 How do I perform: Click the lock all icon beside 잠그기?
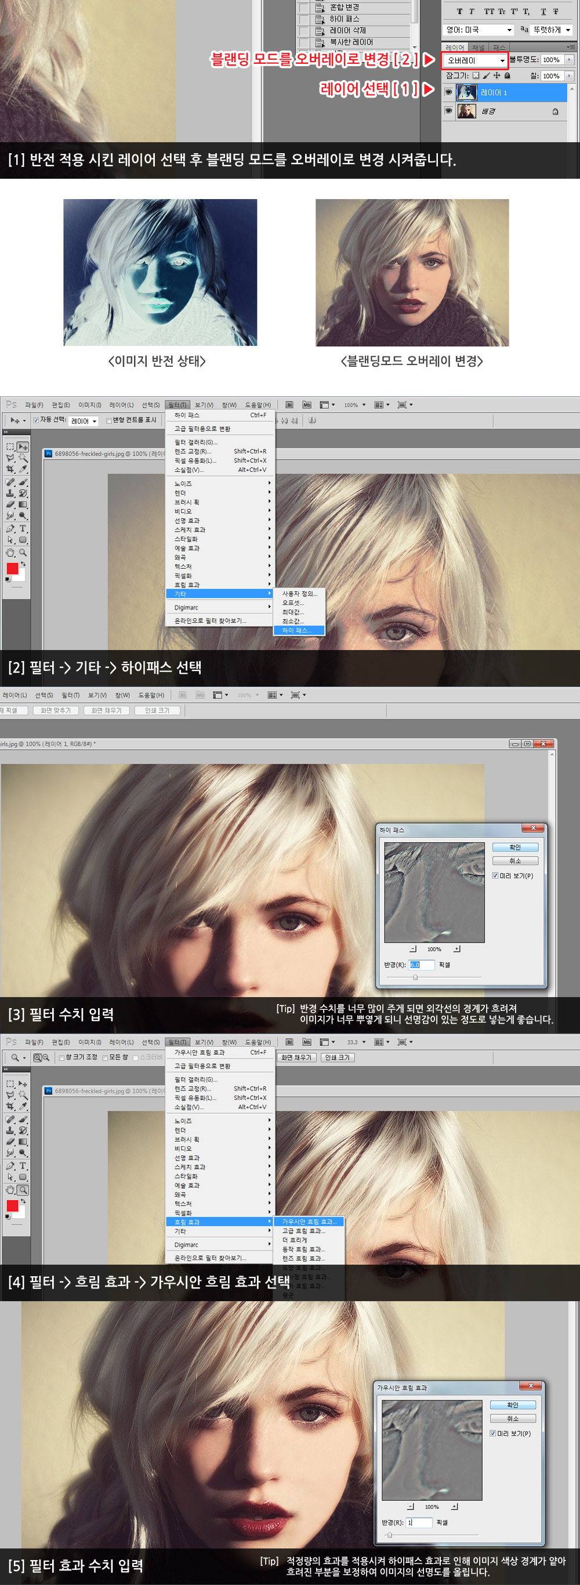pyautogui.click(x=507, y=75)
